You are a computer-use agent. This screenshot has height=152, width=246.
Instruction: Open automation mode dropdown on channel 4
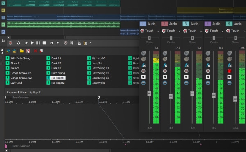pyautogui.click(x=223, y=31)
